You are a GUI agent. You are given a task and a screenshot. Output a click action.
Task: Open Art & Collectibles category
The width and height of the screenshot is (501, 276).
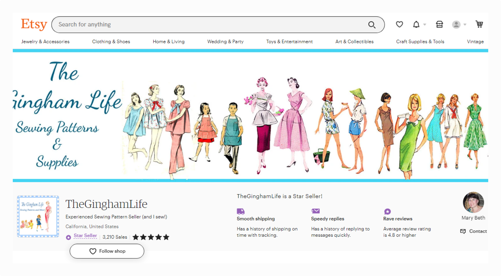(354, 42)
